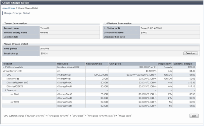Select the CPU row
Viewport: 204px width, 126px height.
click(99, 75)
